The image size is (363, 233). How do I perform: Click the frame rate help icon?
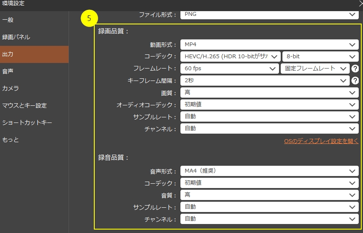tap(355, 69)
